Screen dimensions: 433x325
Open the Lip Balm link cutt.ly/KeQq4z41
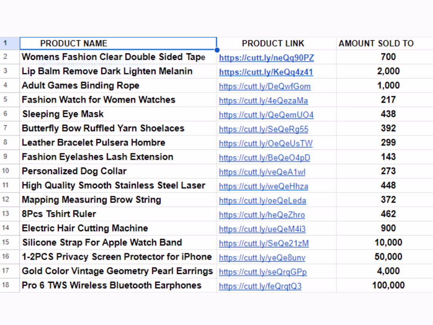[x=266, y=72]
